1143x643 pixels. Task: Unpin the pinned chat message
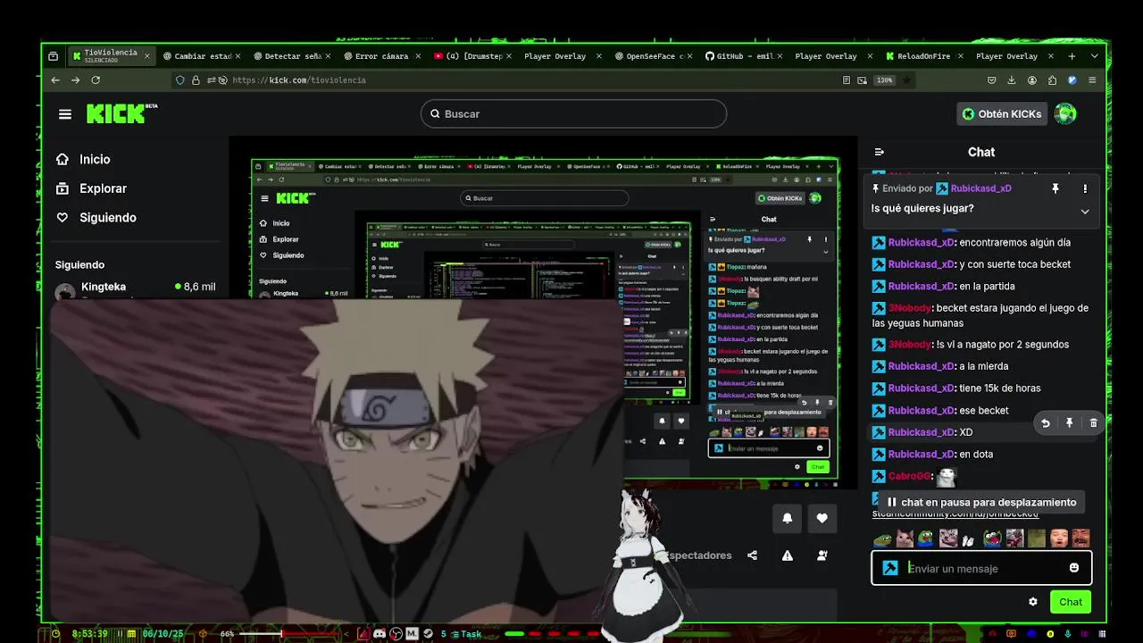pyautogui.click(x=1055, y=188)
